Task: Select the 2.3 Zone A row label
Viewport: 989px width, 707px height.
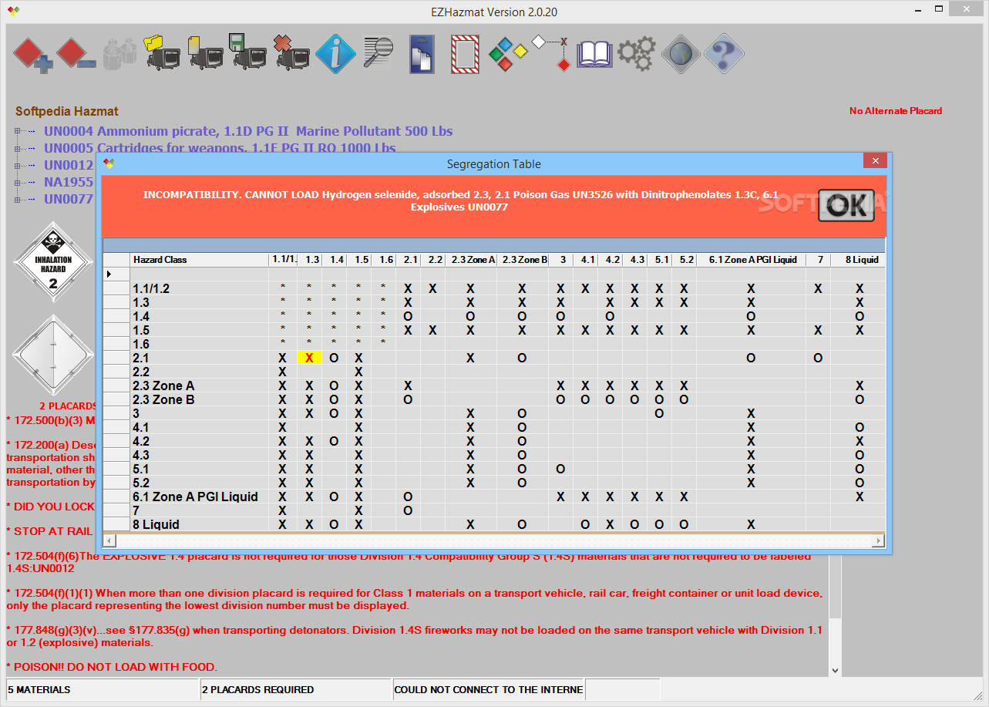Action: 163,385
